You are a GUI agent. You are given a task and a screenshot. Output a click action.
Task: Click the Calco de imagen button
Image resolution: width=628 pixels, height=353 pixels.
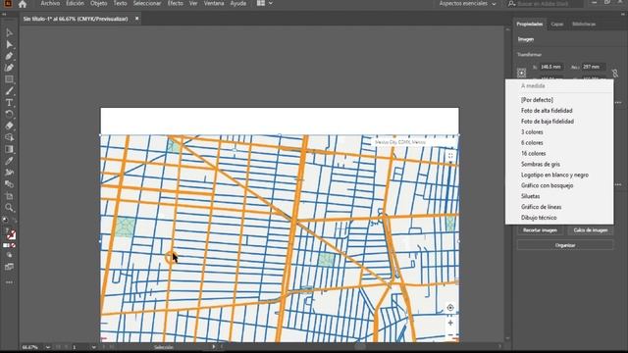591,230
